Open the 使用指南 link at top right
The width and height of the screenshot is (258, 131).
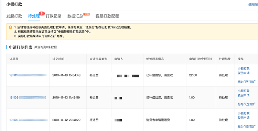(253, 4)
